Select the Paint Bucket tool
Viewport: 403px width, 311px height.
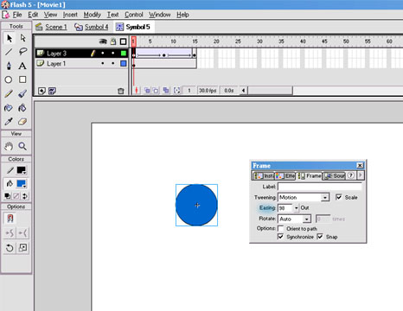[x=22, y=108]
